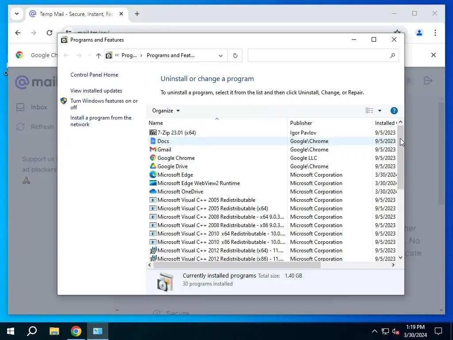Click Chrome's reload page button

pyautogui.click(x=50, y=33)
